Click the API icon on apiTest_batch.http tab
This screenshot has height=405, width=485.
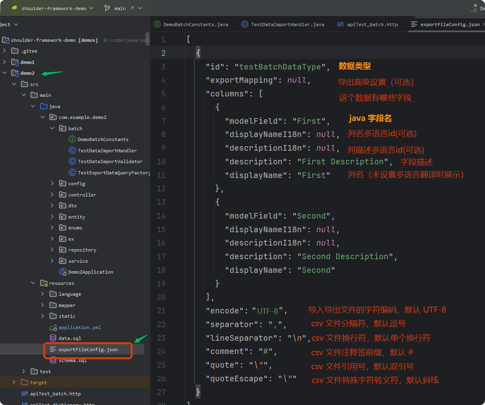click(x=340, y=25)
